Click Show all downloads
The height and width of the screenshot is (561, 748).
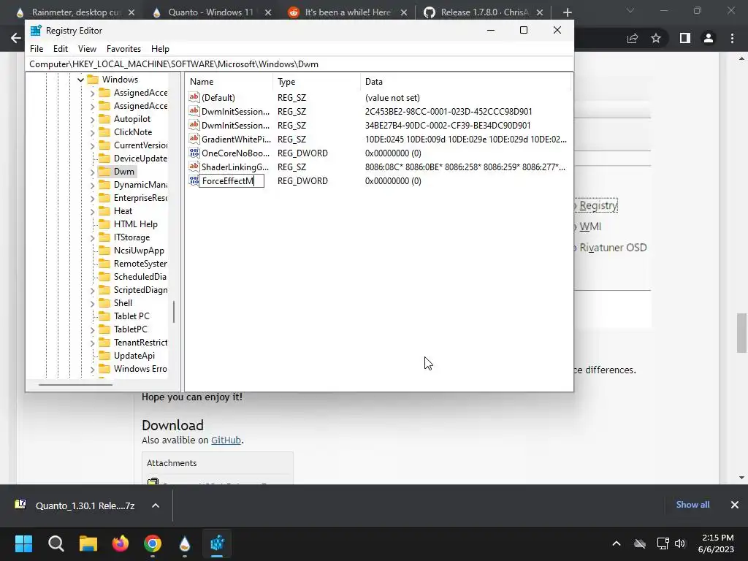coord(692,505)
